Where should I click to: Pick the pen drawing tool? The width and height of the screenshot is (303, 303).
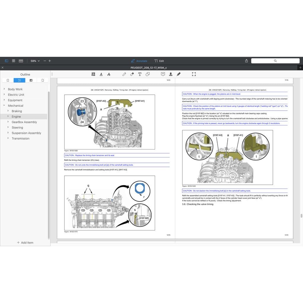click(x=124, y=74)
